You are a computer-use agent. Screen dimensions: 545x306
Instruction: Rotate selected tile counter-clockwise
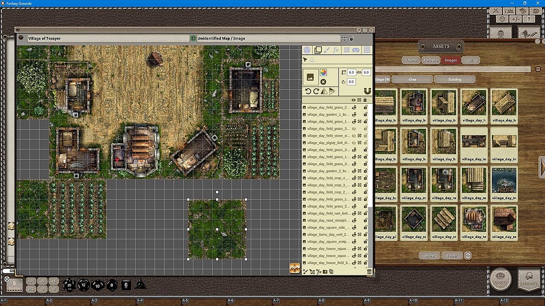tap(308, 91)
